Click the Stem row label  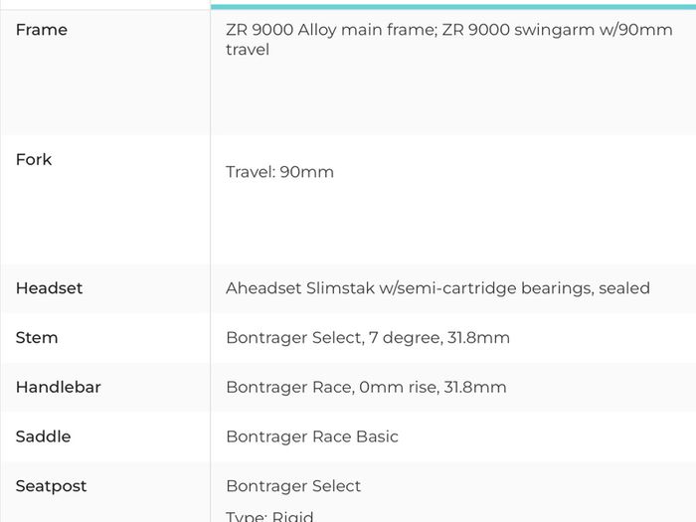coord(37,338)
